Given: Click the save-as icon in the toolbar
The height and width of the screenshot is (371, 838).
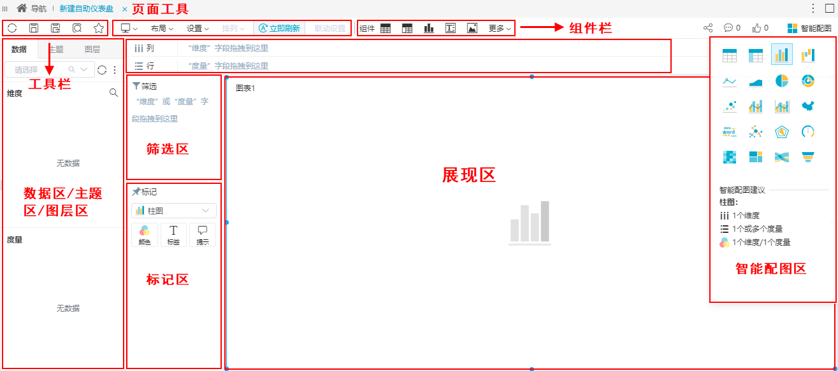Looking at the screenshot, I should click(55, 28).
